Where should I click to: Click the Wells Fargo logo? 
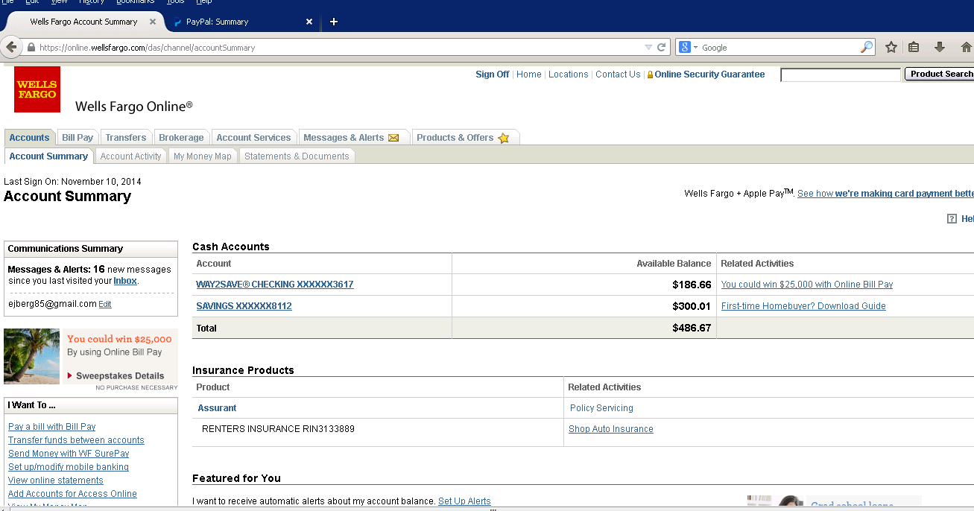click(x=37, y=89)
